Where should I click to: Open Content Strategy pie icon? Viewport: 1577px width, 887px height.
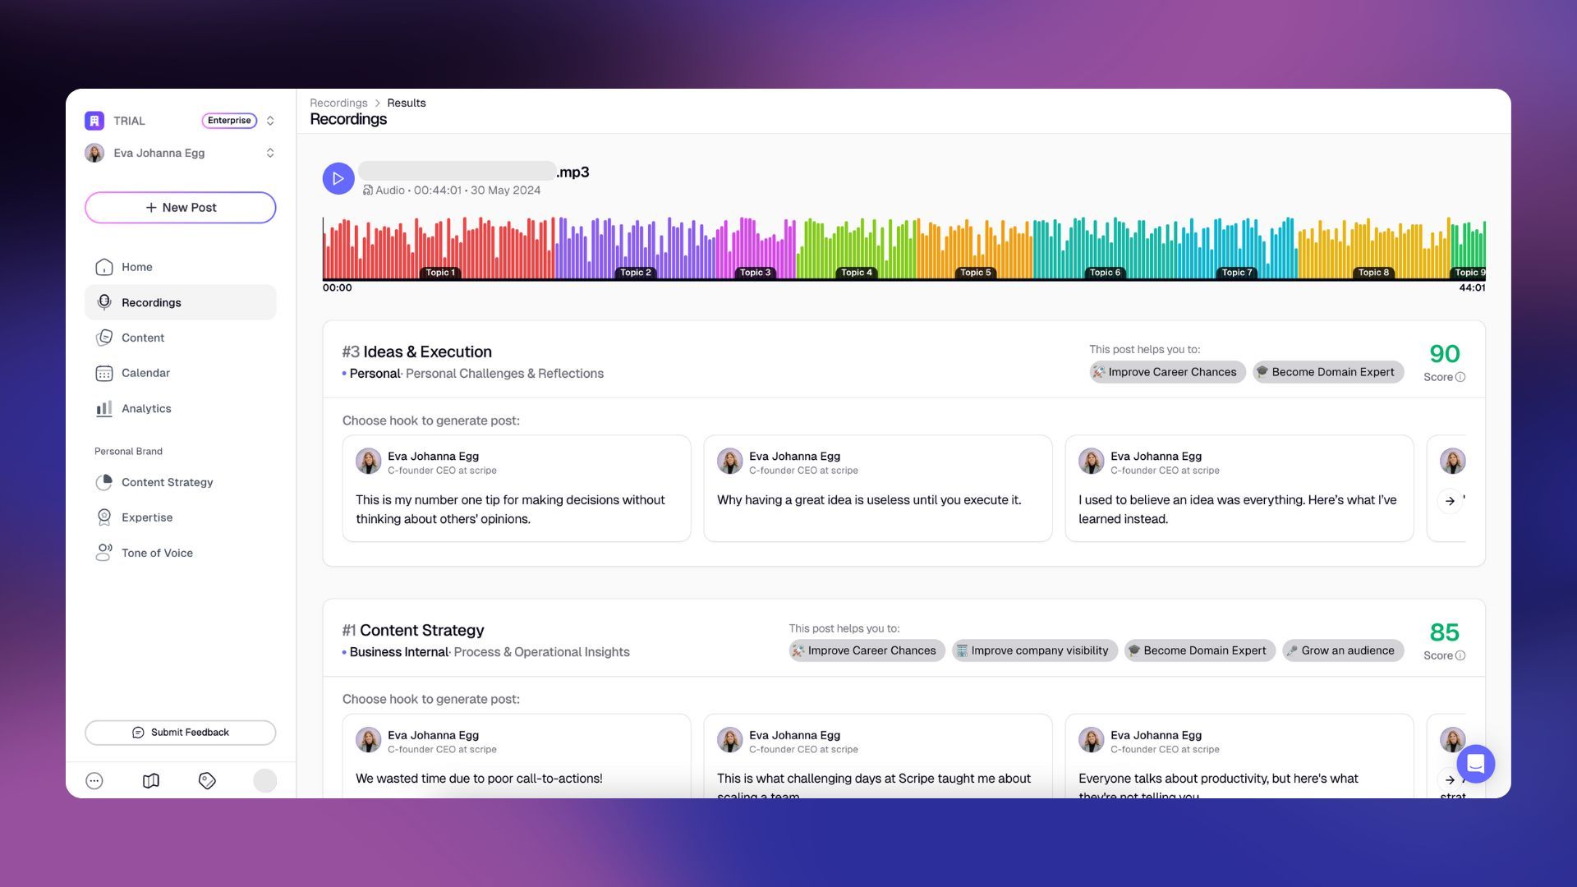pos(104,482)
